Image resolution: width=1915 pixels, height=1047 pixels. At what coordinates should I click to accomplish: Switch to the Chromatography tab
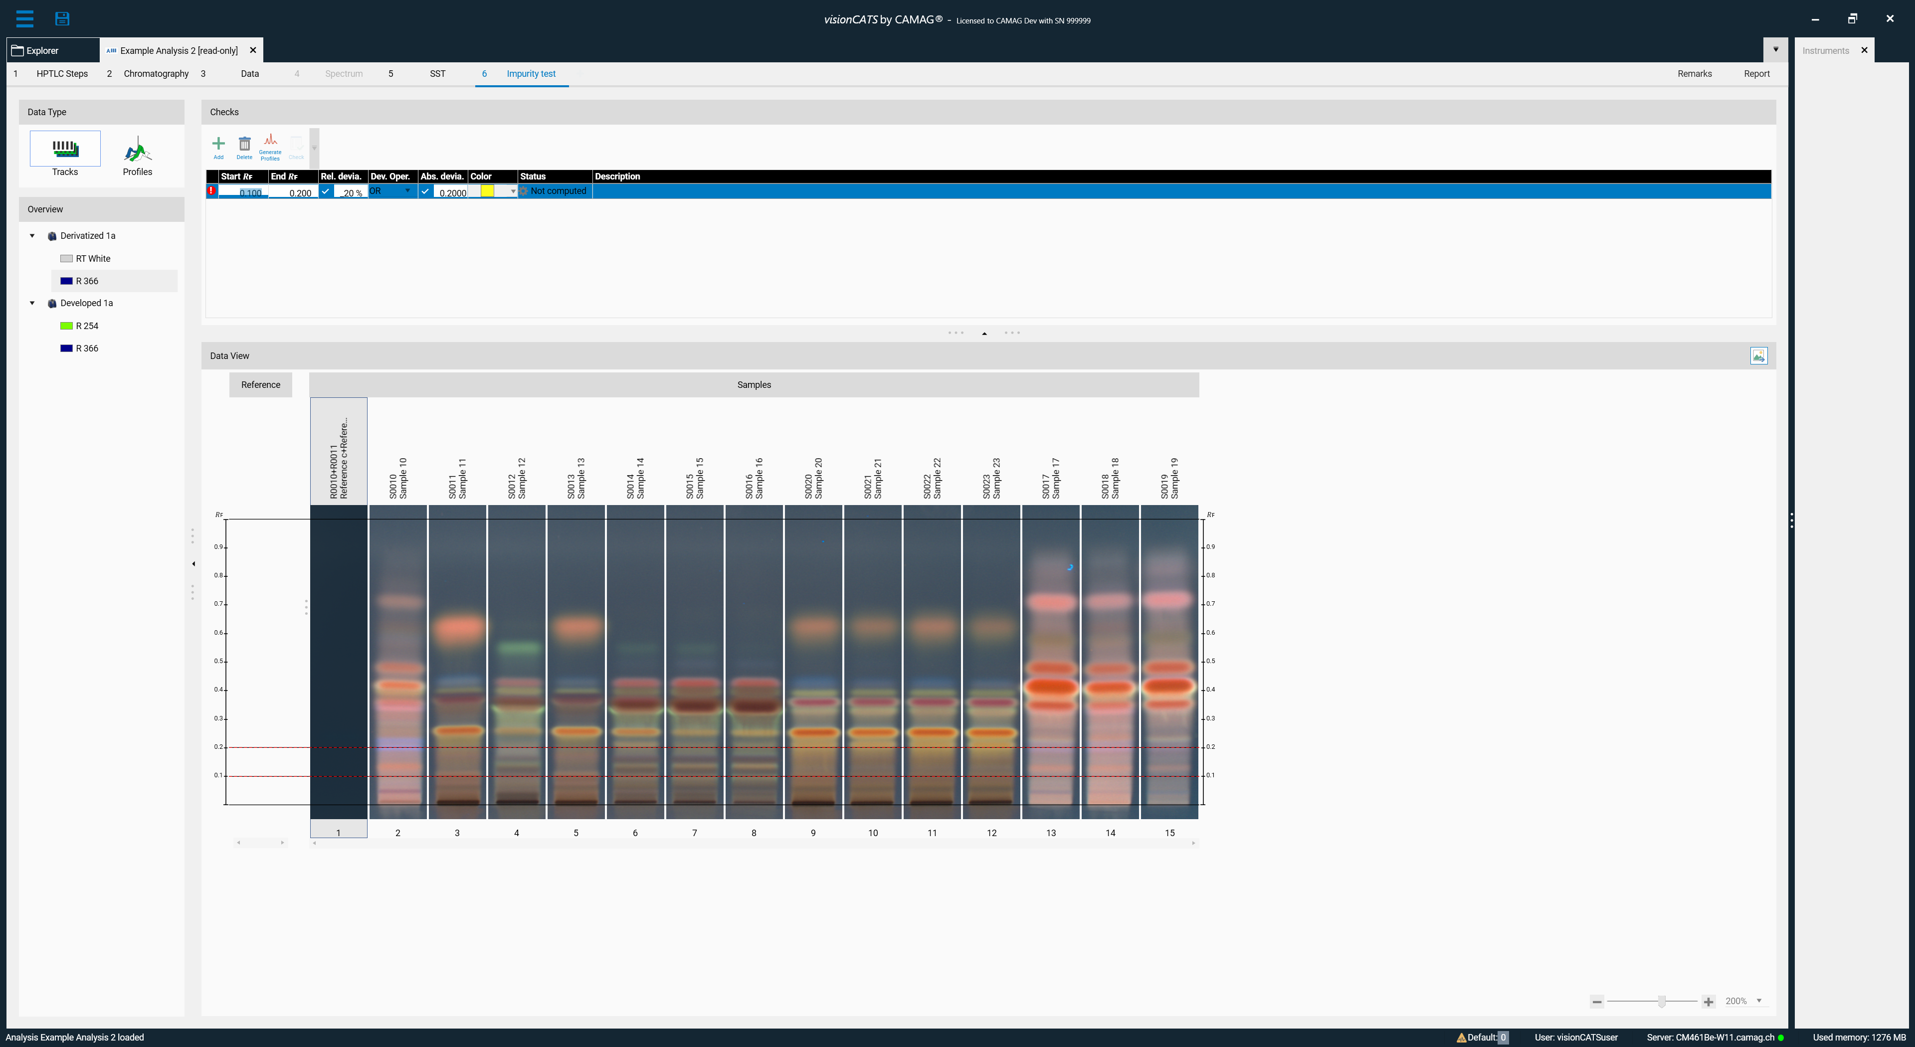point(156,74)
